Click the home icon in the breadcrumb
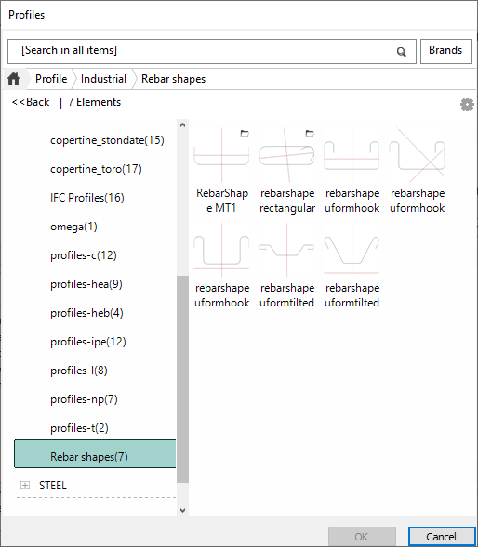Image resolution: width=478 pixels, height=547 pixels. click(14, 79)
